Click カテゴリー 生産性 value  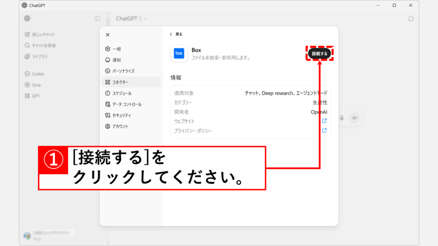click(x=320, y=102)
